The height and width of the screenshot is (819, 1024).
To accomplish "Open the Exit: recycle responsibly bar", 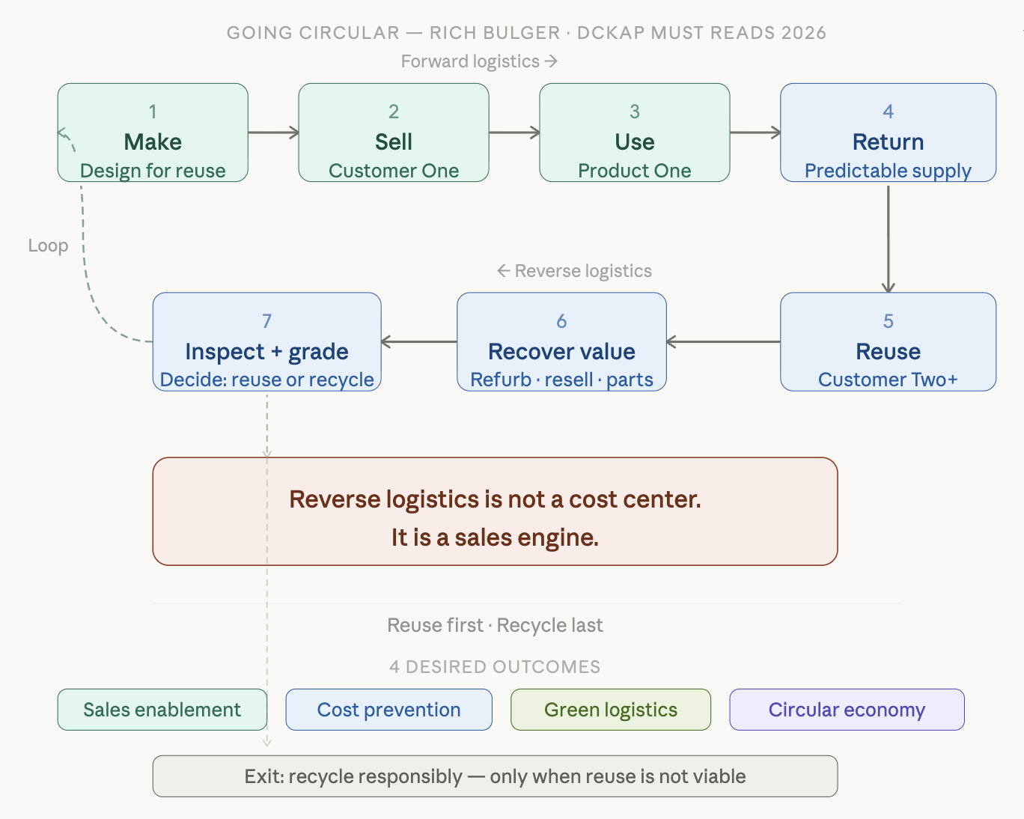I will [x=495, y=776].
